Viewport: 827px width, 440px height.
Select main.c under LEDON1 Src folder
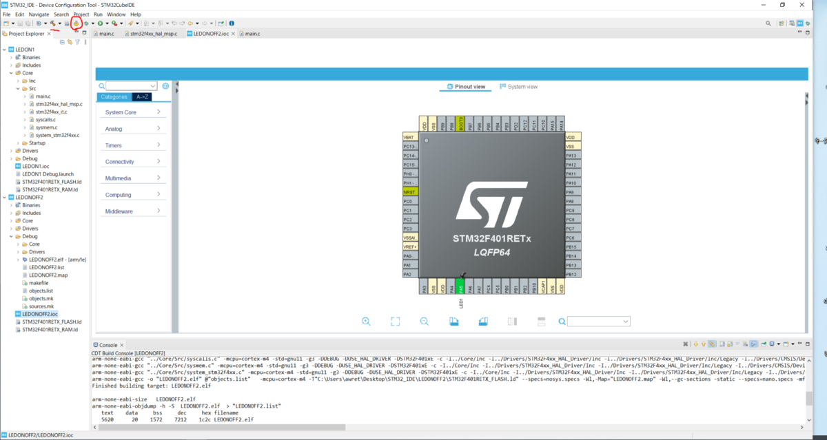43,96
